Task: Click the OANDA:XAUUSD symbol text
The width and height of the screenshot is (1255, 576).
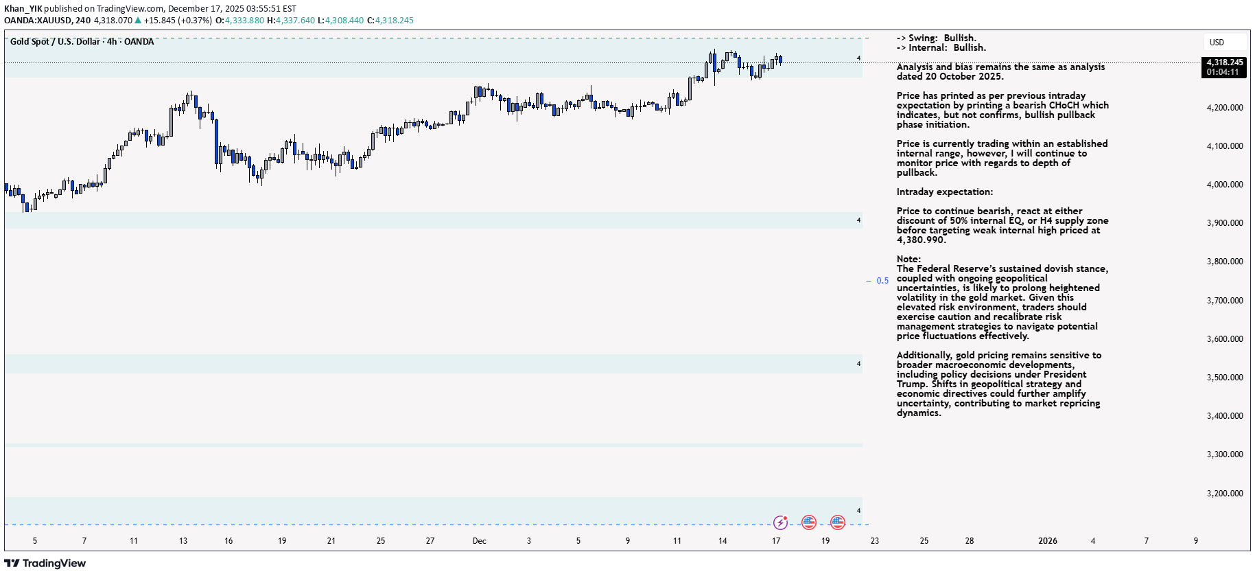Action: (38, 21)
